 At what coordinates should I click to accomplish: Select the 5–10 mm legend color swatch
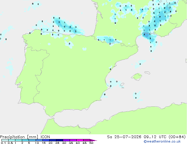coord(32,140)
